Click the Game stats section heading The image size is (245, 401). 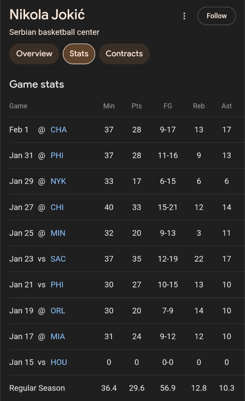click(37, 84)
